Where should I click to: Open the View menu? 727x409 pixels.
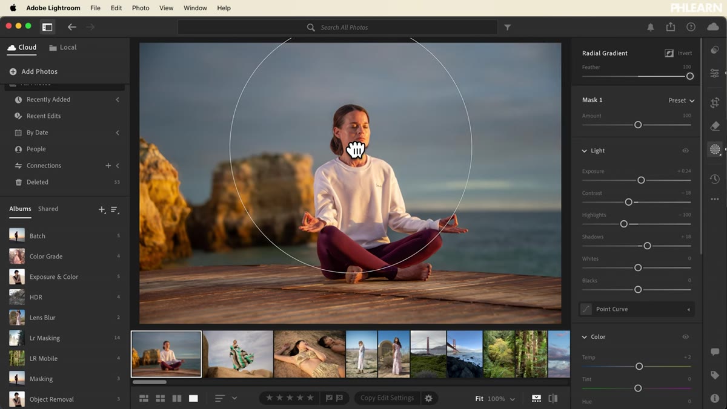pyautogui.click(x=166, y=8)
